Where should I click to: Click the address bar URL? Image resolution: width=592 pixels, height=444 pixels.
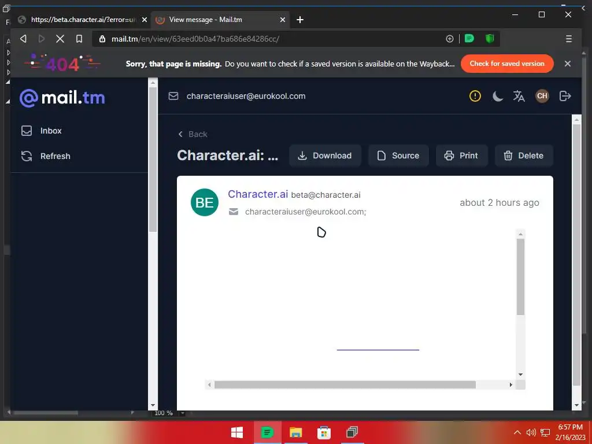(x=195, y=39)
